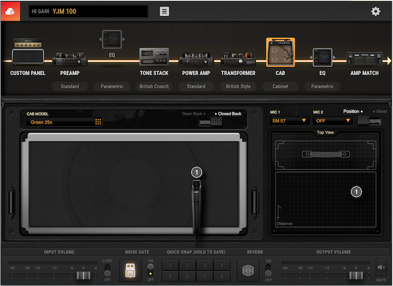This screenshot has height=286, width=393.
Task: Click mic 1 marker on cabinet grille
Action: [196, 172]
